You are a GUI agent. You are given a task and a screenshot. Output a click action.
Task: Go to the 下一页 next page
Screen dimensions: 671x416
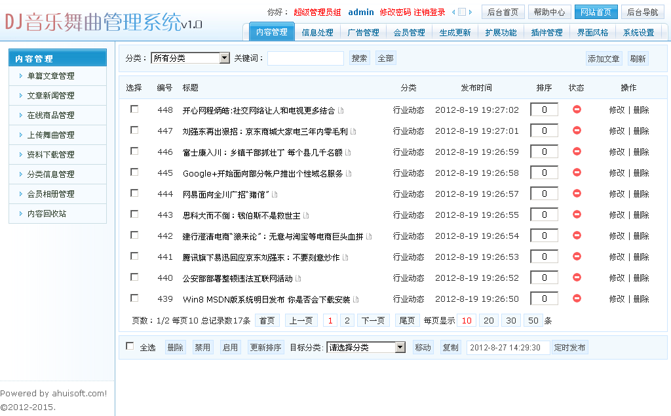373,320
